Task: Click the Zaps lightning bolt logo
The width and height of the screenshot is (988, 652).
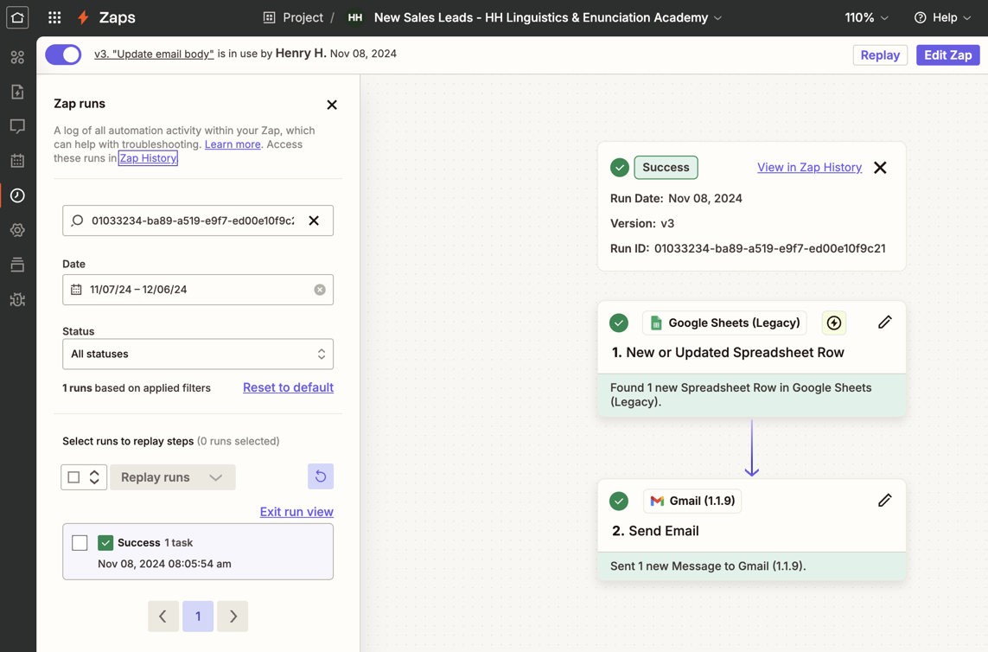Action: coord(83,17)
